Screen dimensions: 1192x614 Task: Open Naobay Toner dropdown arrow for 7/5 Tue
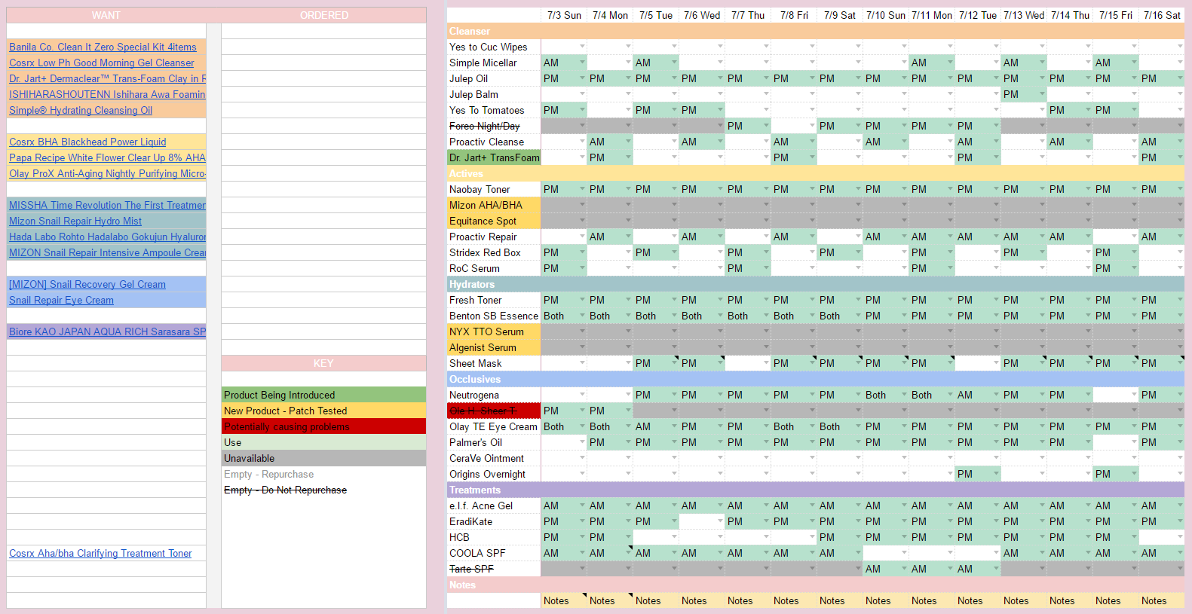674,189
